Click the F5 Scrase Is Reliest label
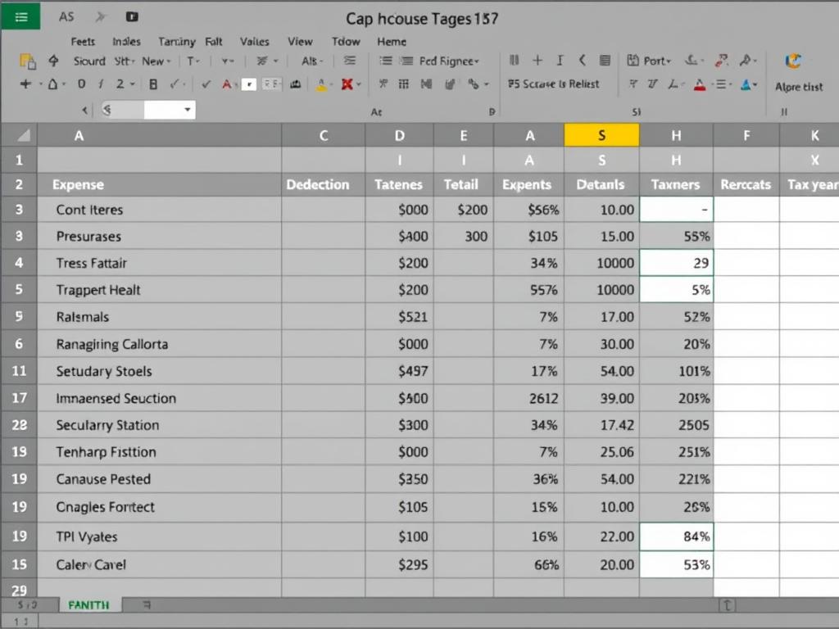 click(556, 83)
